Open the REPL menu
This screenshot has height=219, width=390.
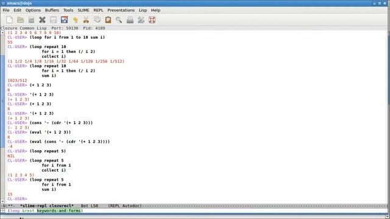click(x=98, y=10)
